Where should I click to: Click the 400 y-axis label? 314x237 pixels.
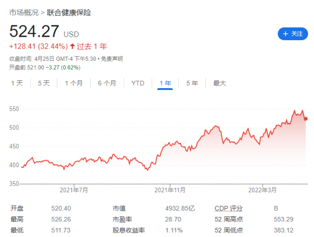coord(14,165)
